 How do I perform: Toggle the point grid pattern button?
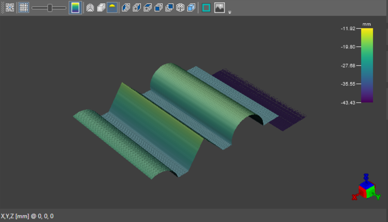coord(24,8)
